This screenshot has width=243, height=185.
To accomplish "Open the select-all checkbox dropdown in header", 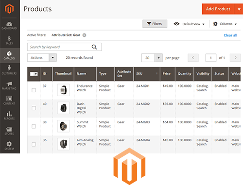I will 34,74.
